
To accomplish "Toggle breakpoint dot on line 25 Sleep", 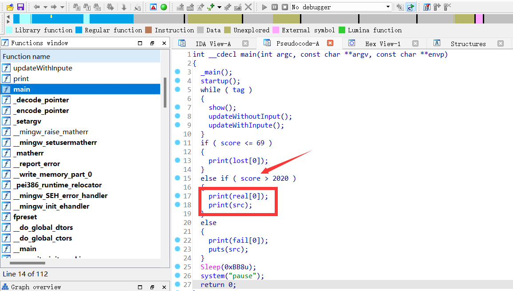I will (x=178, y=267).
